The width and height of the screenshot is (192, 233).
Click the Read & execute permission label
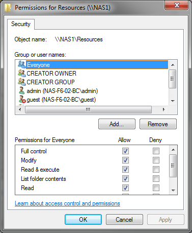click(40, 170)
